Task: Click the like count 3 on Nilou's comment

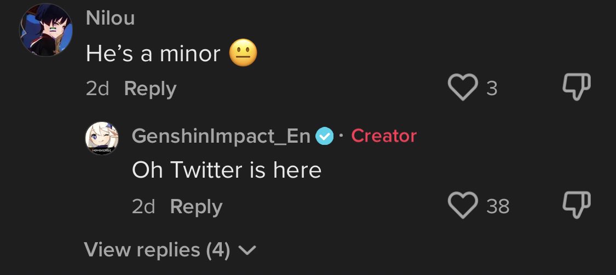Action: click(491, 89)
